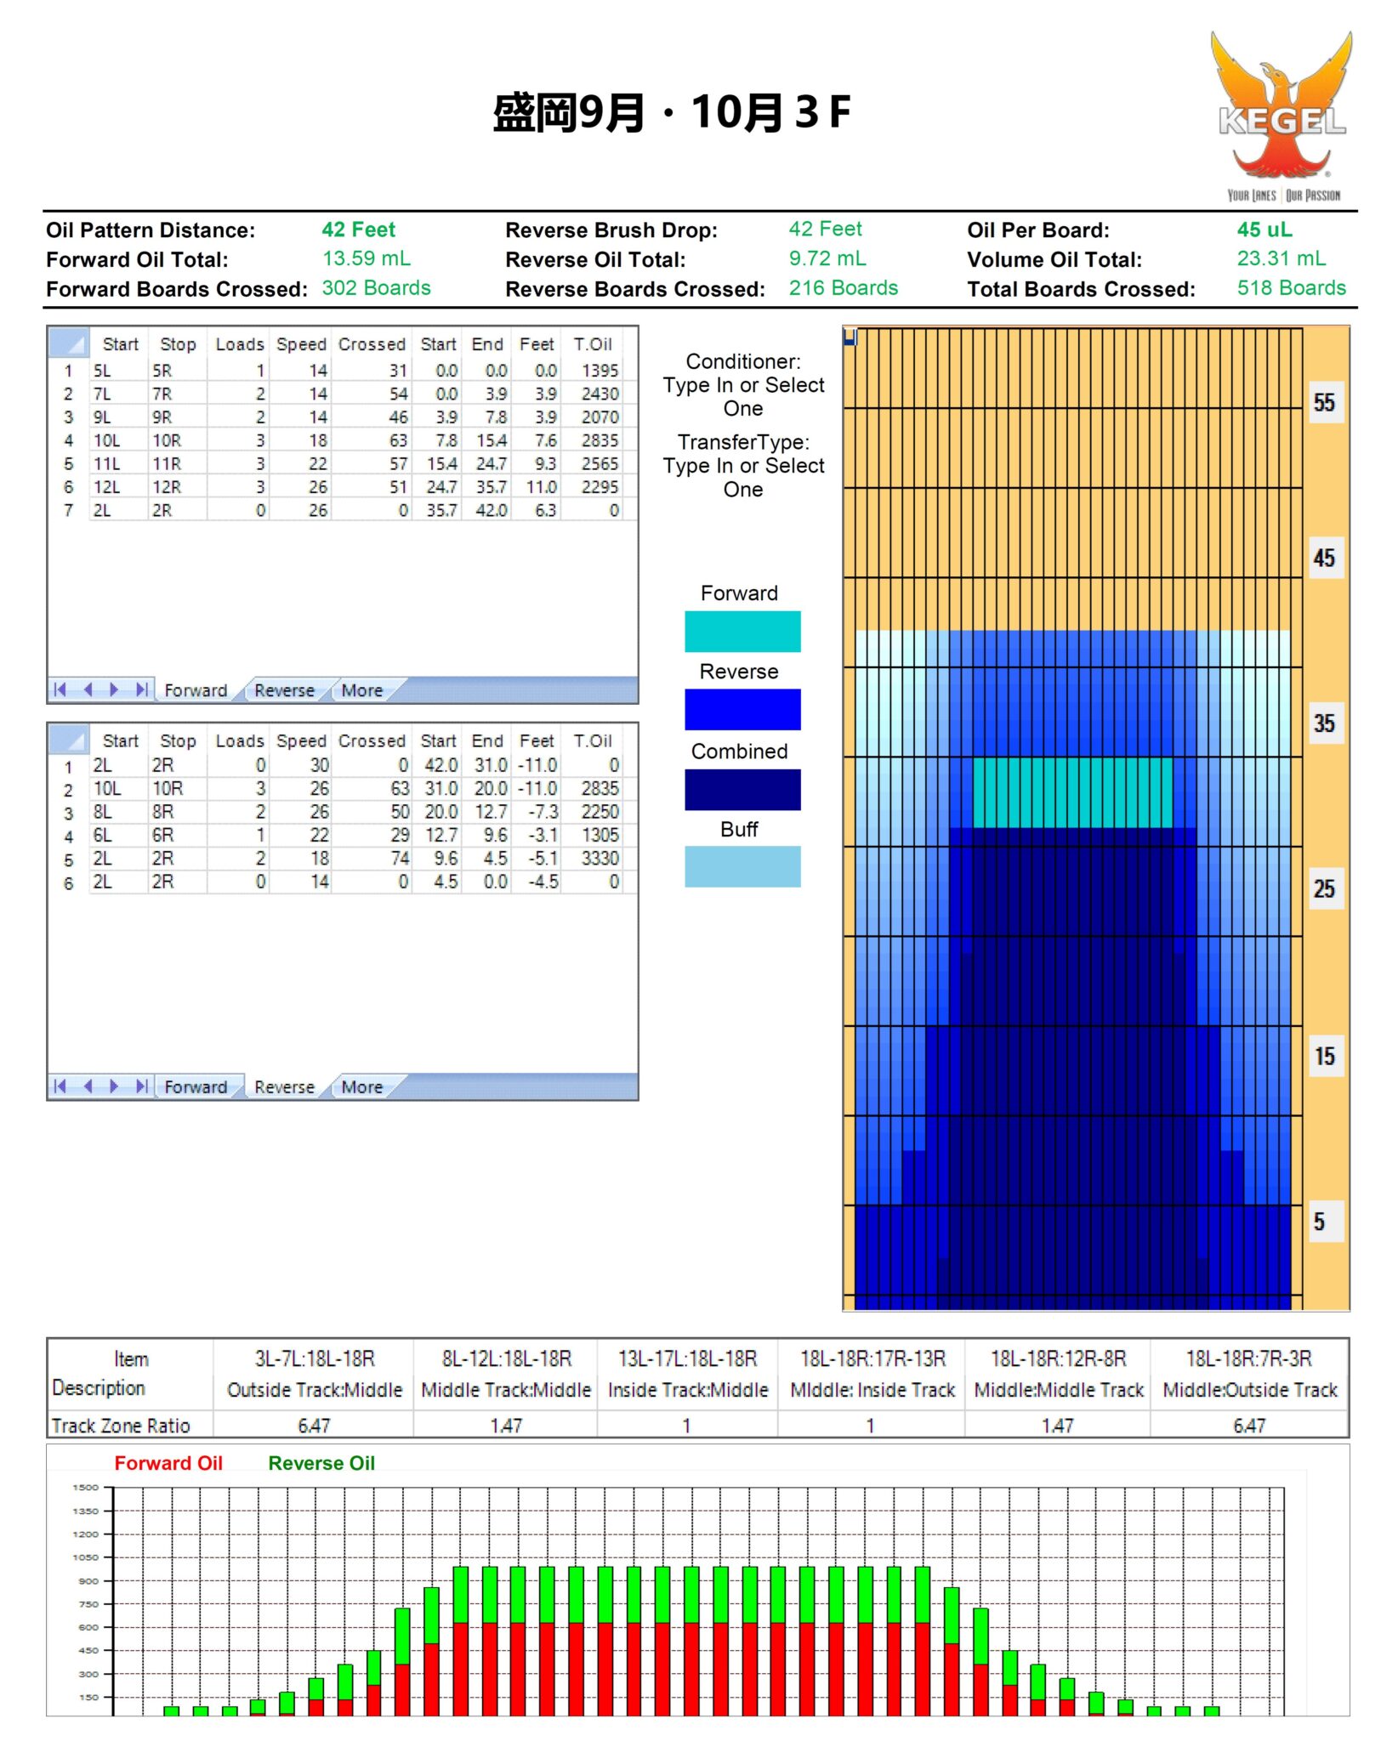This screenshot has height=1741, width=1381.
Task: Open the More tab in upper table
Action: point(361,690)
